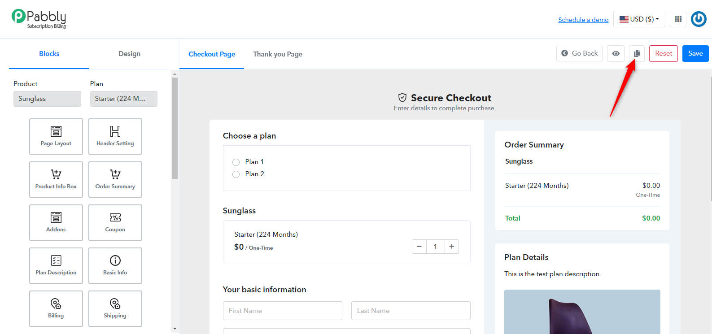Open the Basic Info block
712x334 pixels.
pyautogui.click(x=115, y=265)
